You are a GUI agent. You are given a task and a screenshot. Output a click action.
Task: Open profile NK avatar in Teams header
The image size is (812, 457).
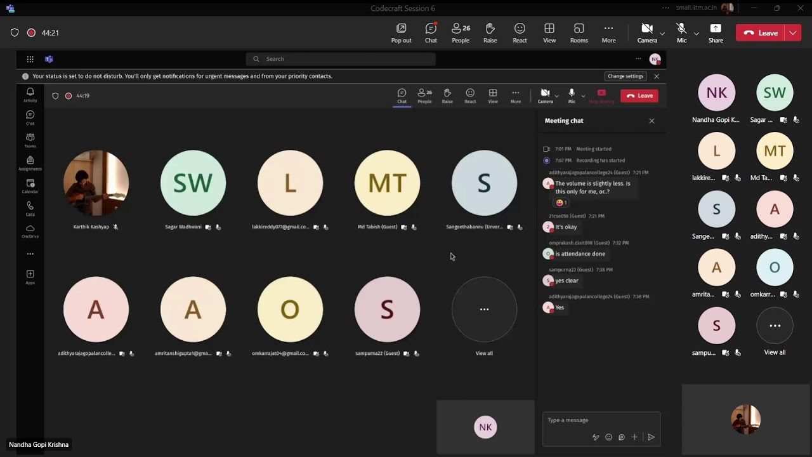[655, 59]
